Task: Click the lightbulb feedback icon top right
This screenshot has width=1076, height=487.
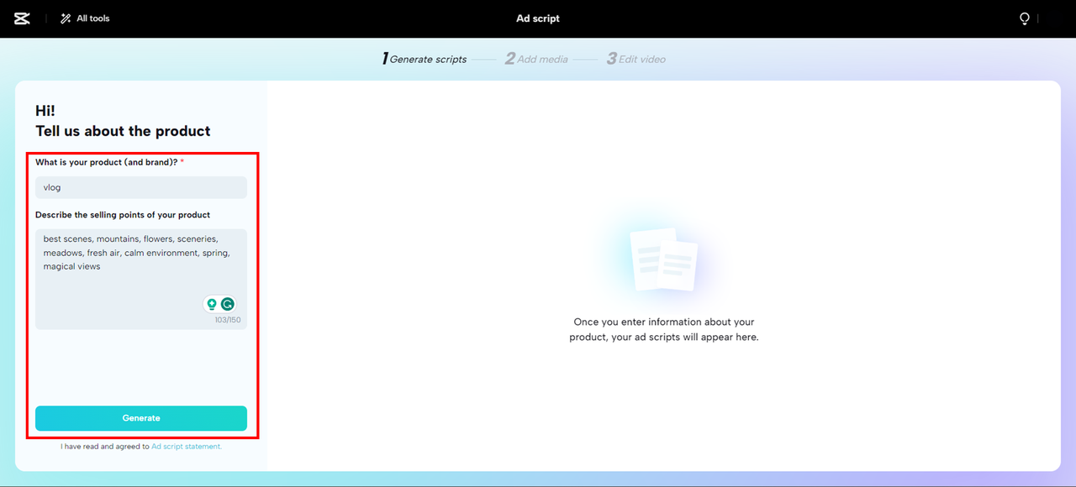Action: pos(1025,18)
